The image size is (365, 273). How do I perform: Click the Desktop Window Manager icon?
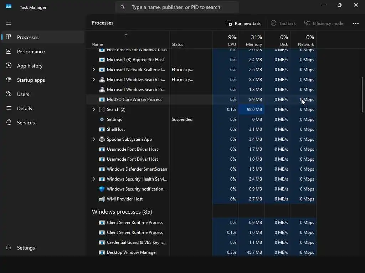(102, 252)
